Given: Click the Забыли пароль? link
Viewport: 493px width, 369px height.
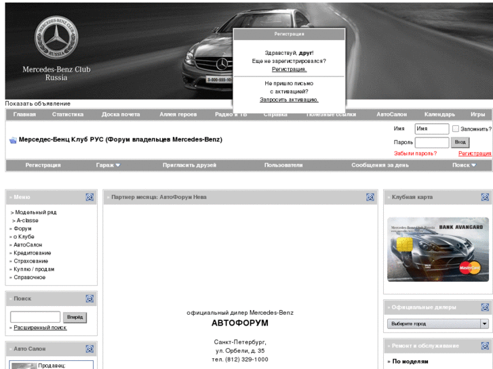Looking at the screenshot, I should click(x=415, y=153).
